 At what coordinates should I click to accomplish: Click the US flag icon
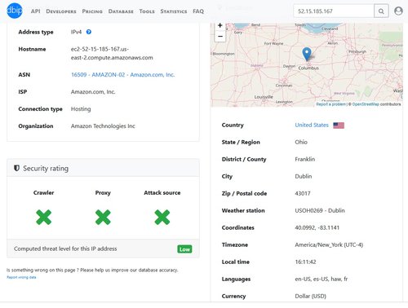pyautogui.click(x=339, y=125)
